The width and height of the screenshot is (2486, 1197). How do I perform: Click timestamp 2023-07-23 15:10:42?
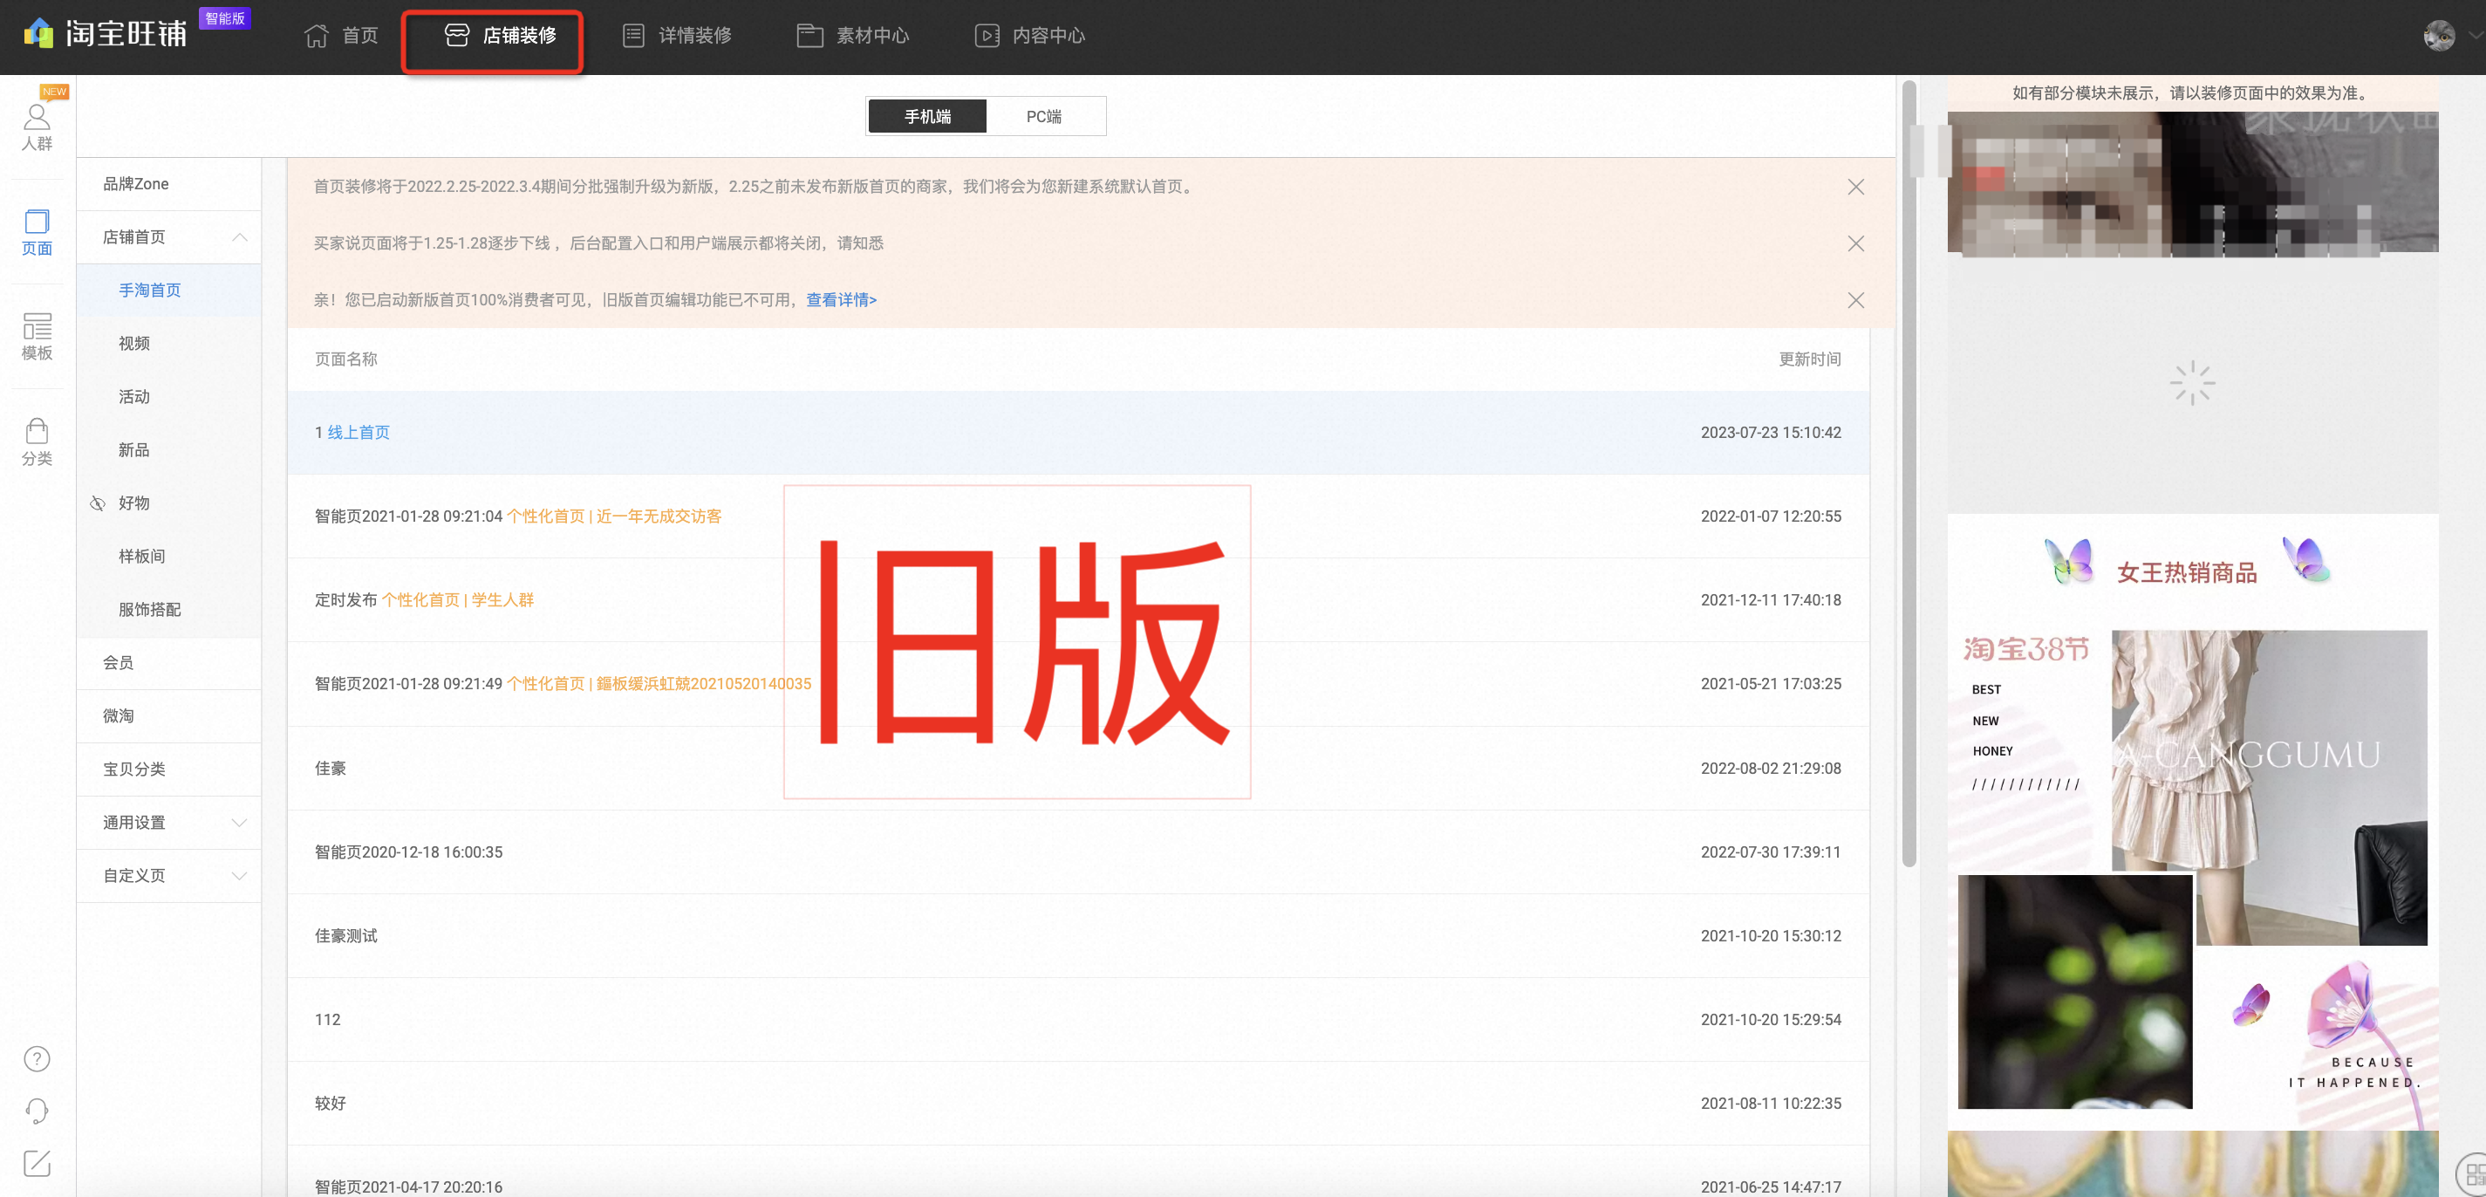(x=1771, y=433)
